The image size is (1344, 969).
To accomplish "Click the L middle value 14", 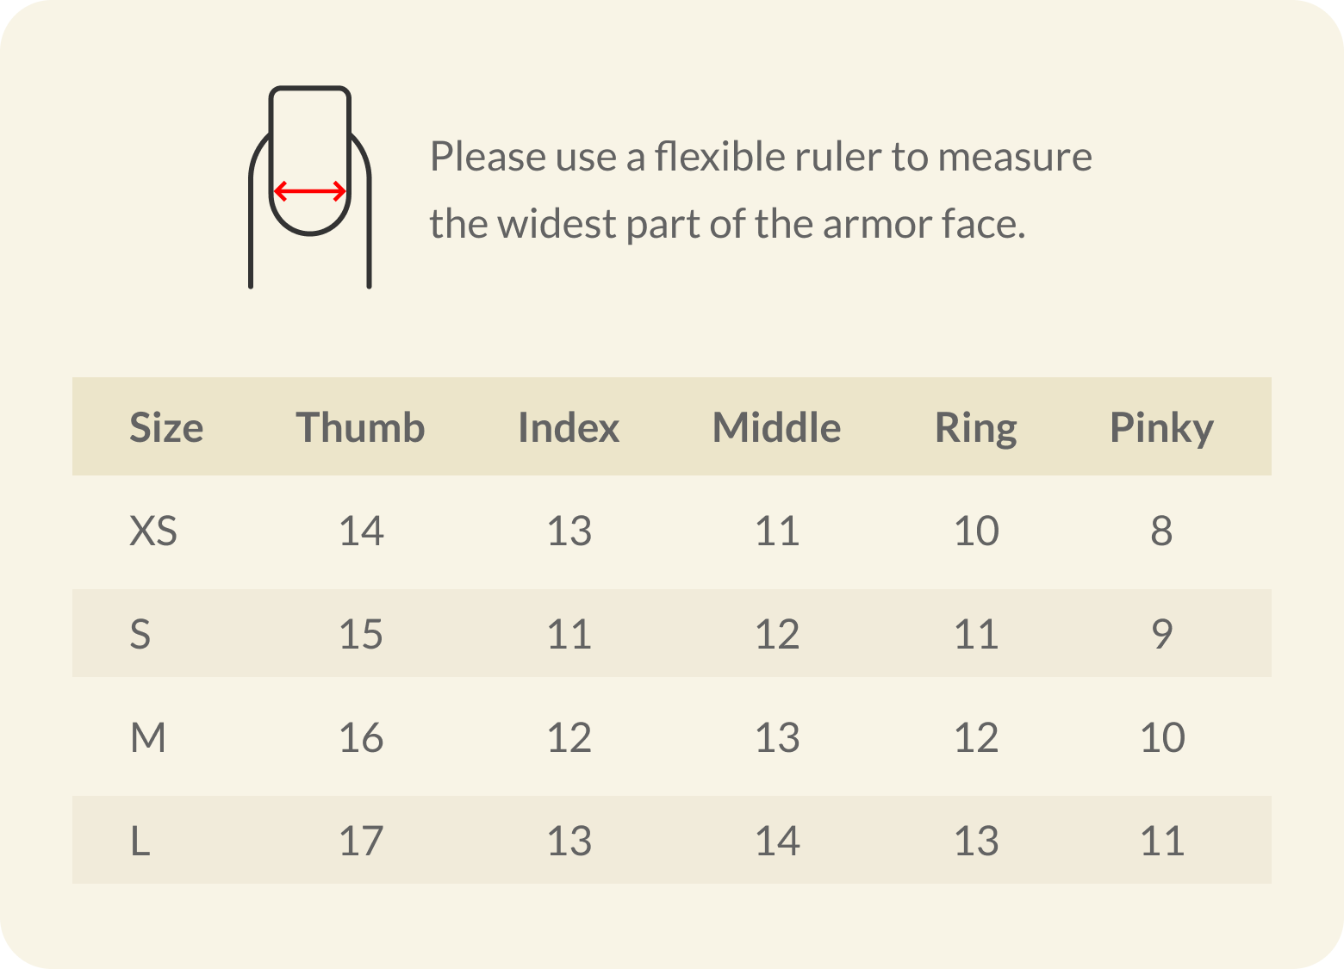I will pos(777,841).
